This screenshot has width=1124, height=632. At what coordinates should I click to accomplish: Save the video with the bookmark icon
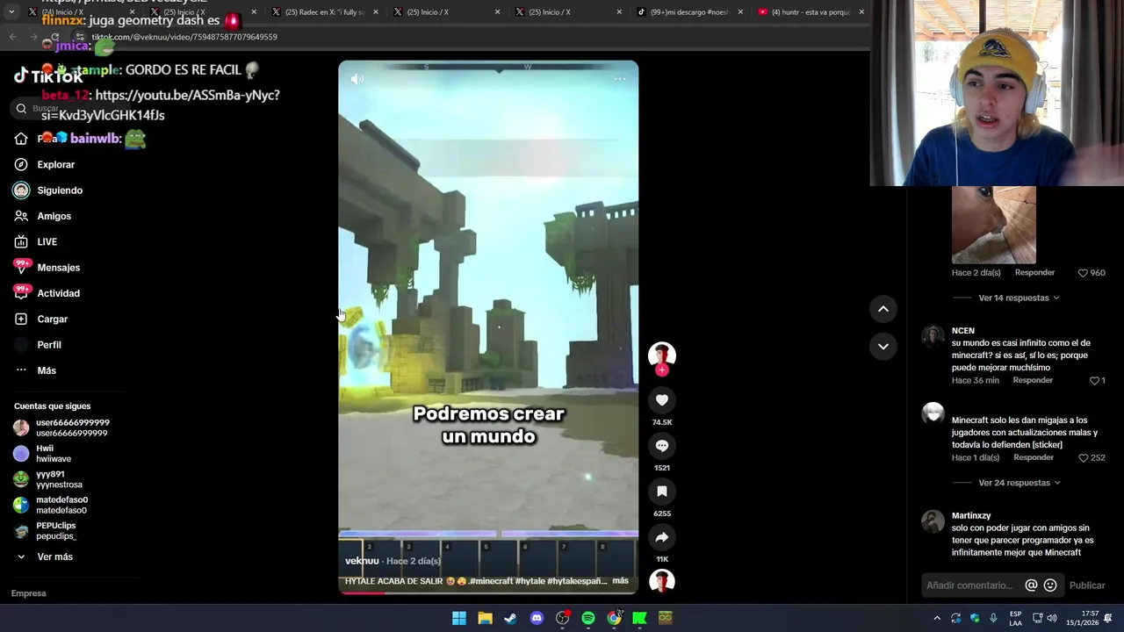662,492
